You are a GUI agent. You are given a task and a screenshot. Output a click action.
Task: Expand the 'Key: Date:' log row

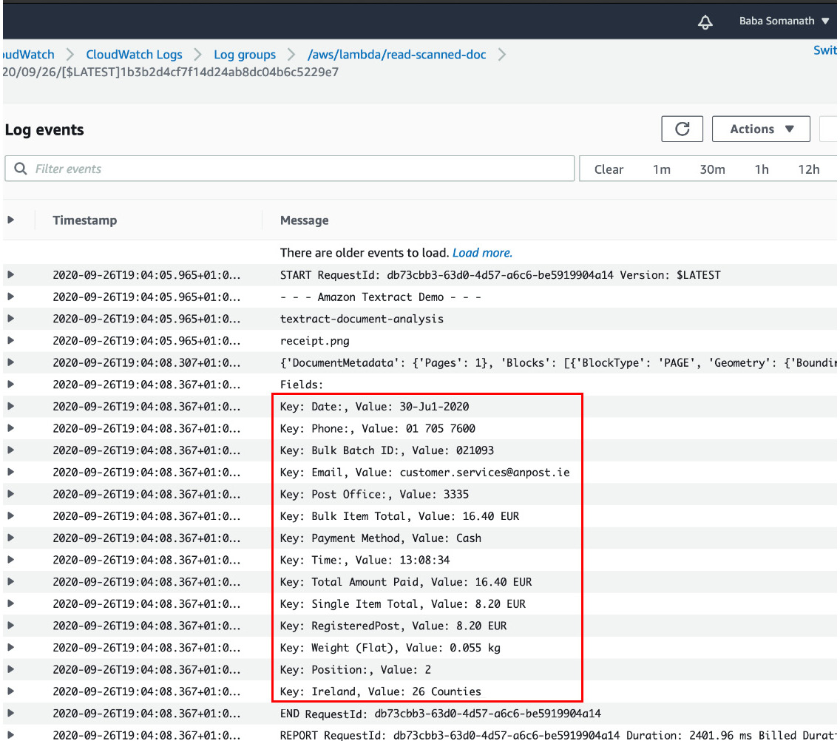point(10,407)
